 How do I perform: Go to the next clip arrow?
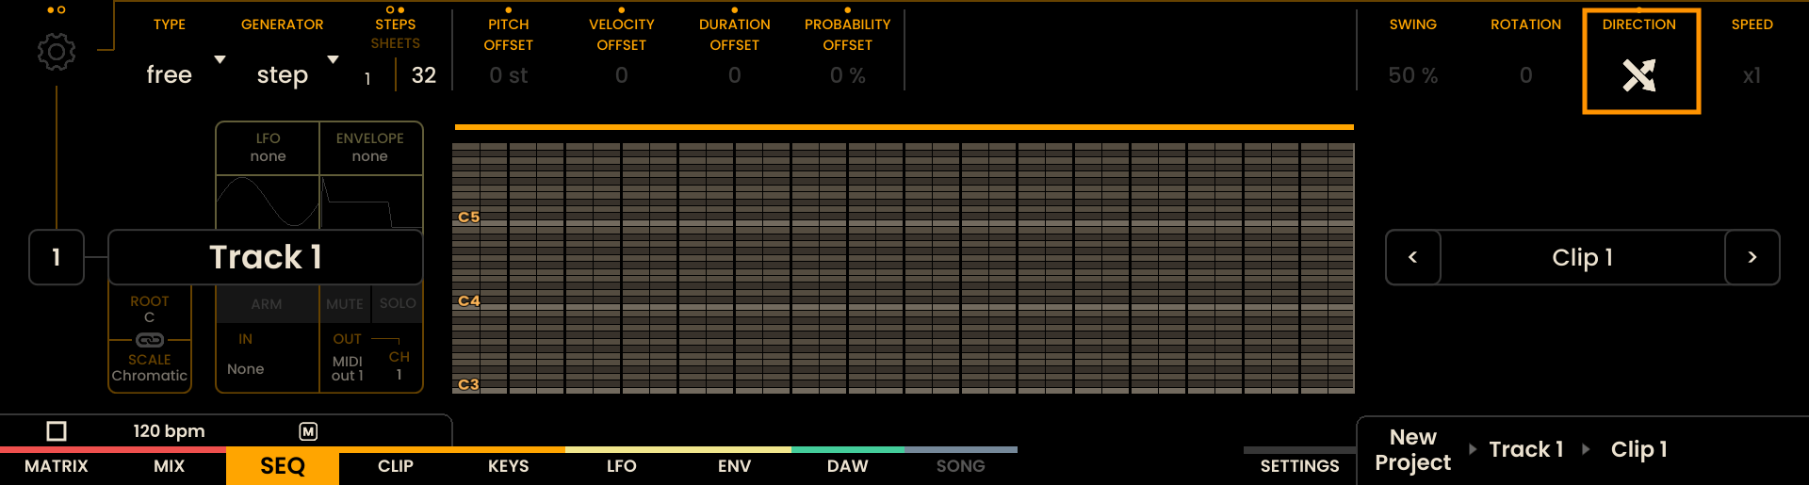click(x=1752, y=257)
